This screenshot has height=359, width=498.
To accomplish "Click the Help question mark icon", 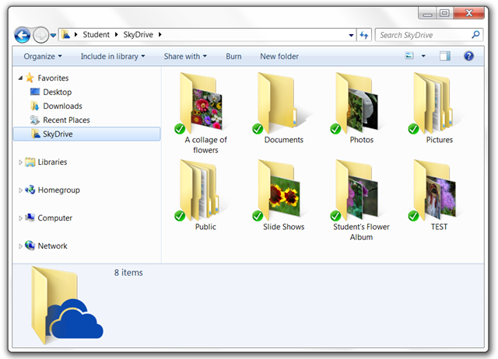I will (468, 56).
